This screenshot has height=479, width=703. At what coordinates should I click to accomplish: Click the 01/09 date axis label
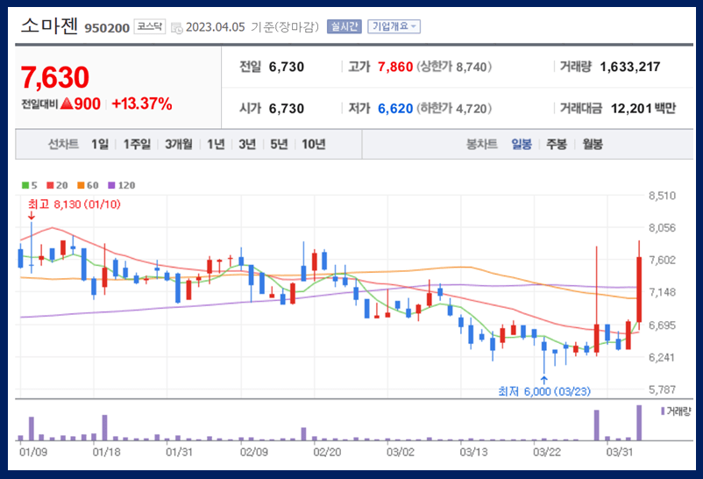pyautogui.click(x=33, y=452)
